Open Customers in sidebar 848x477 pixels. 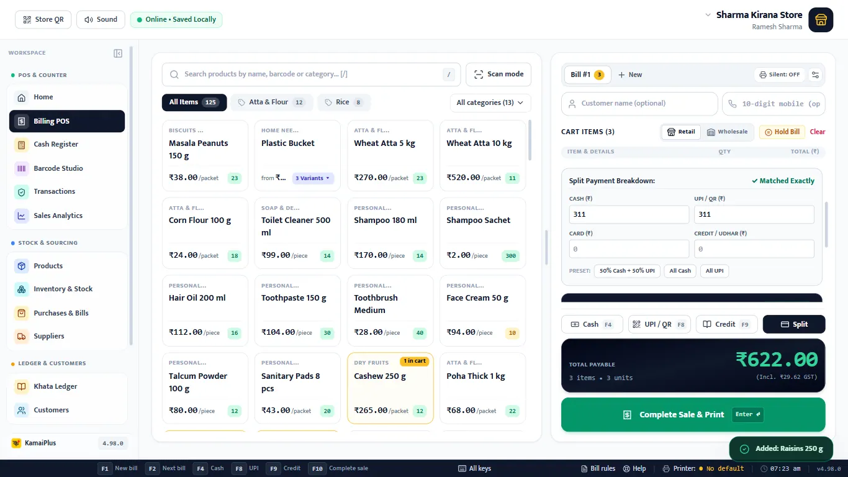pyautogui.click(x=67, y=410)
